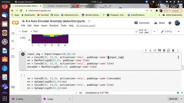The height and width of the screenshot is (103, 184).
Task: Open more cell actions menu
Action: click(178, 50)
